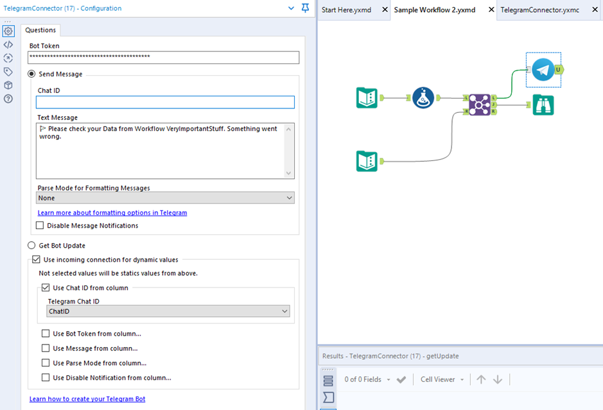This screenshot has width=603, height=410.
Task: Enable Use Message from column
Action: tap(46, 348)
